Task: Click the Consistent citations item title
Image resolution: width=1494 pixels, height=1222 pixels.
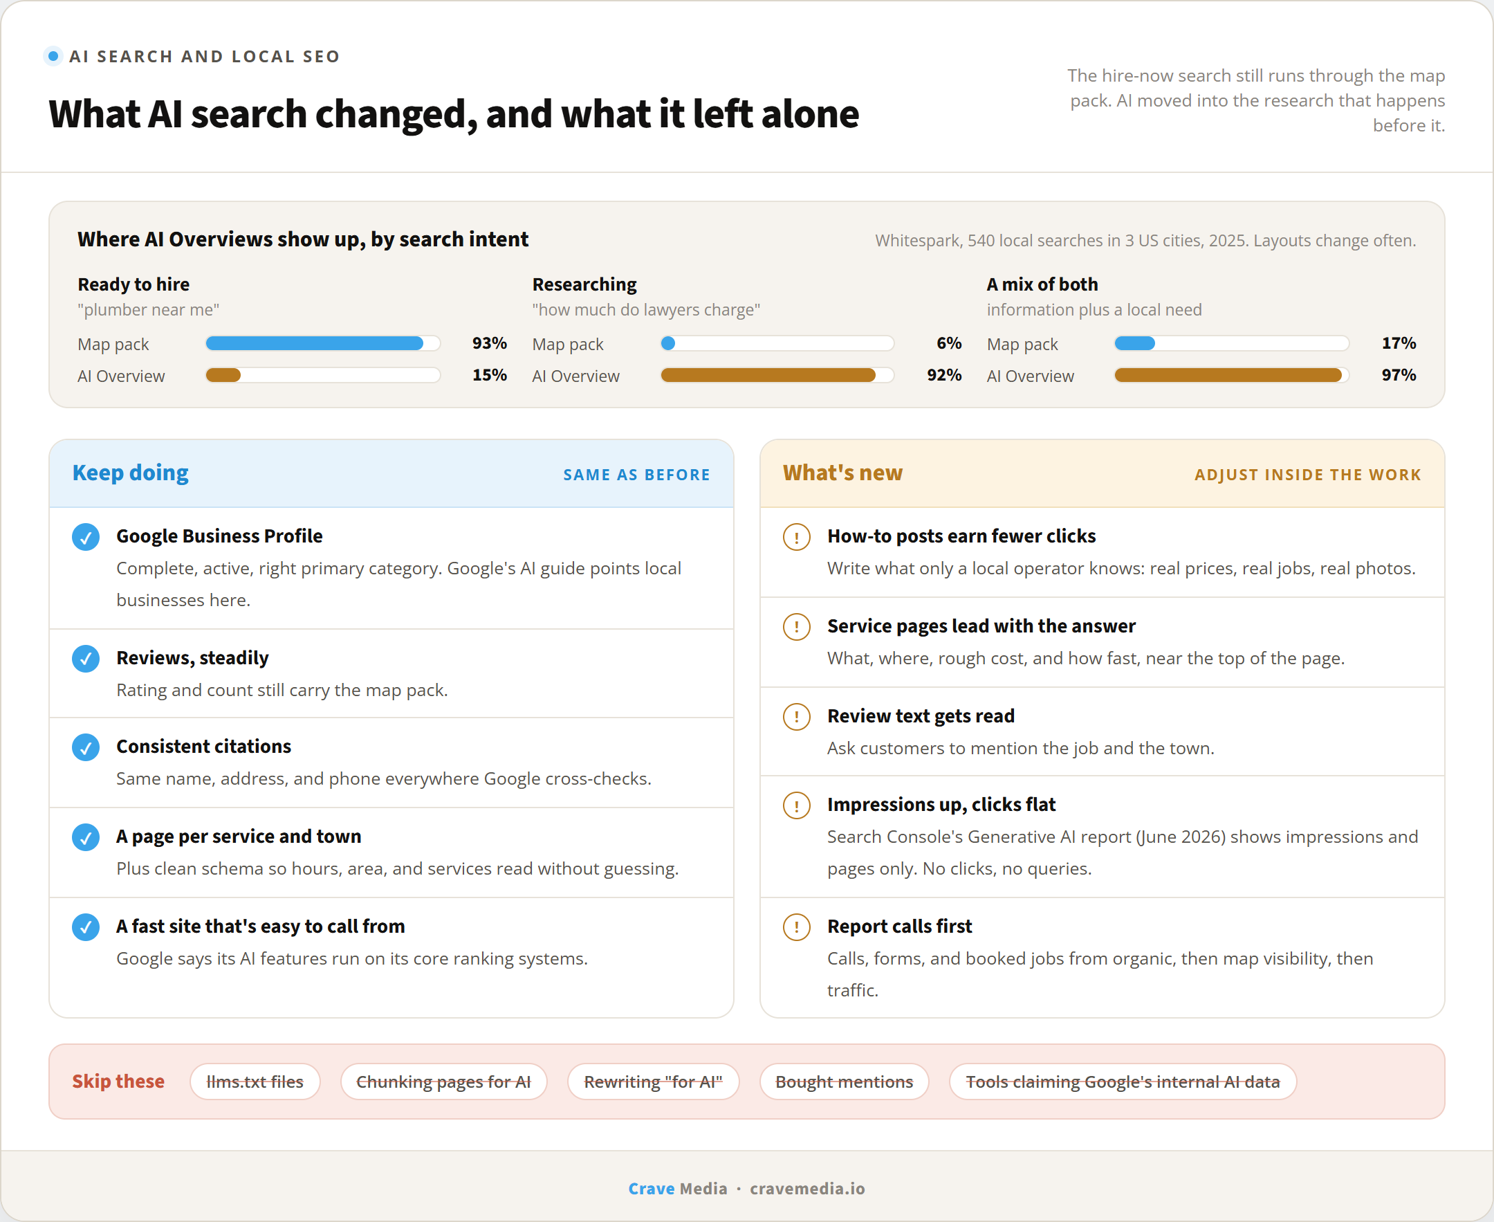Action: click(x=203, y=747)
